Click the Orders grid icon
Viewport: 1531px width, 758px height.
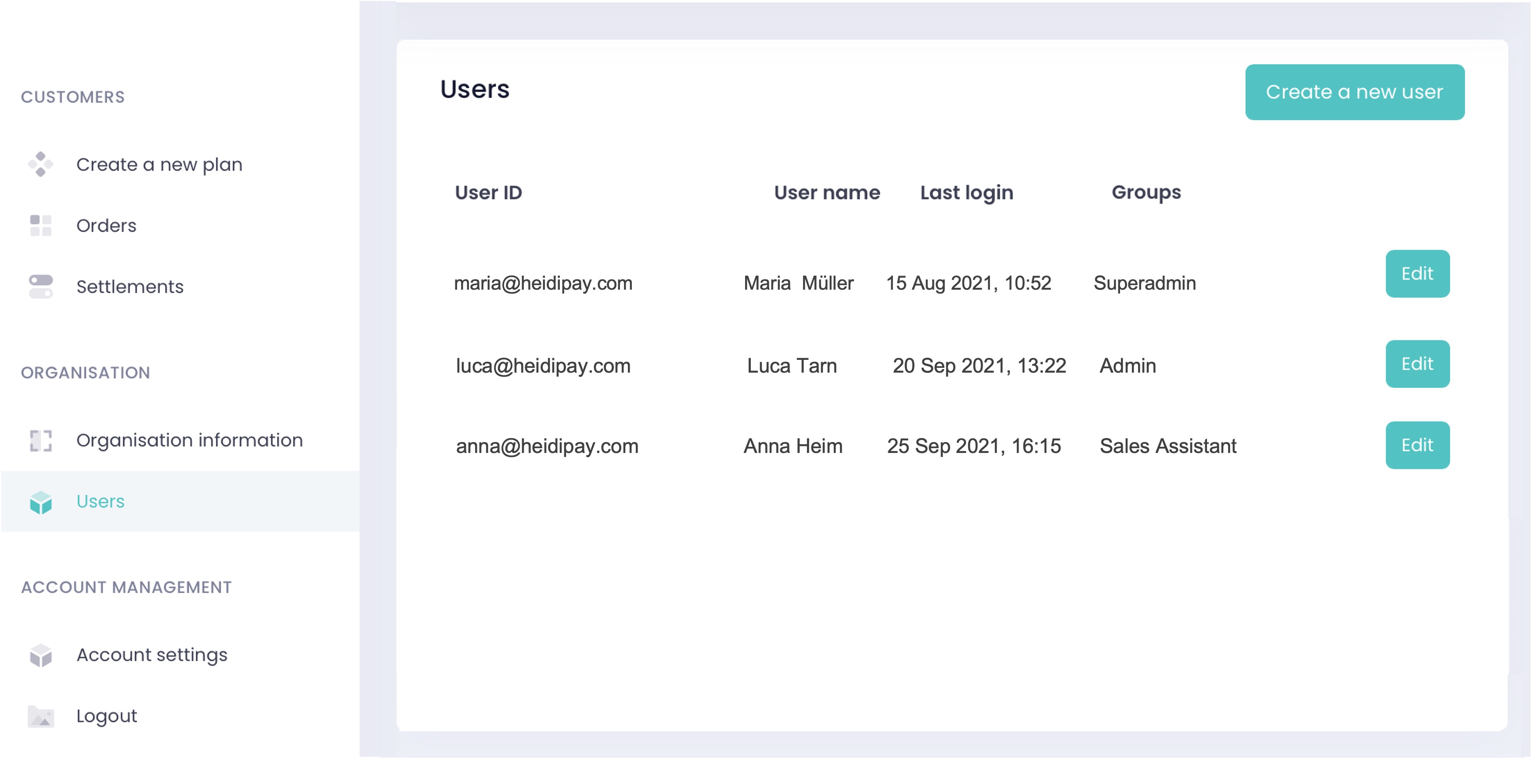click(x=40, y=226)
